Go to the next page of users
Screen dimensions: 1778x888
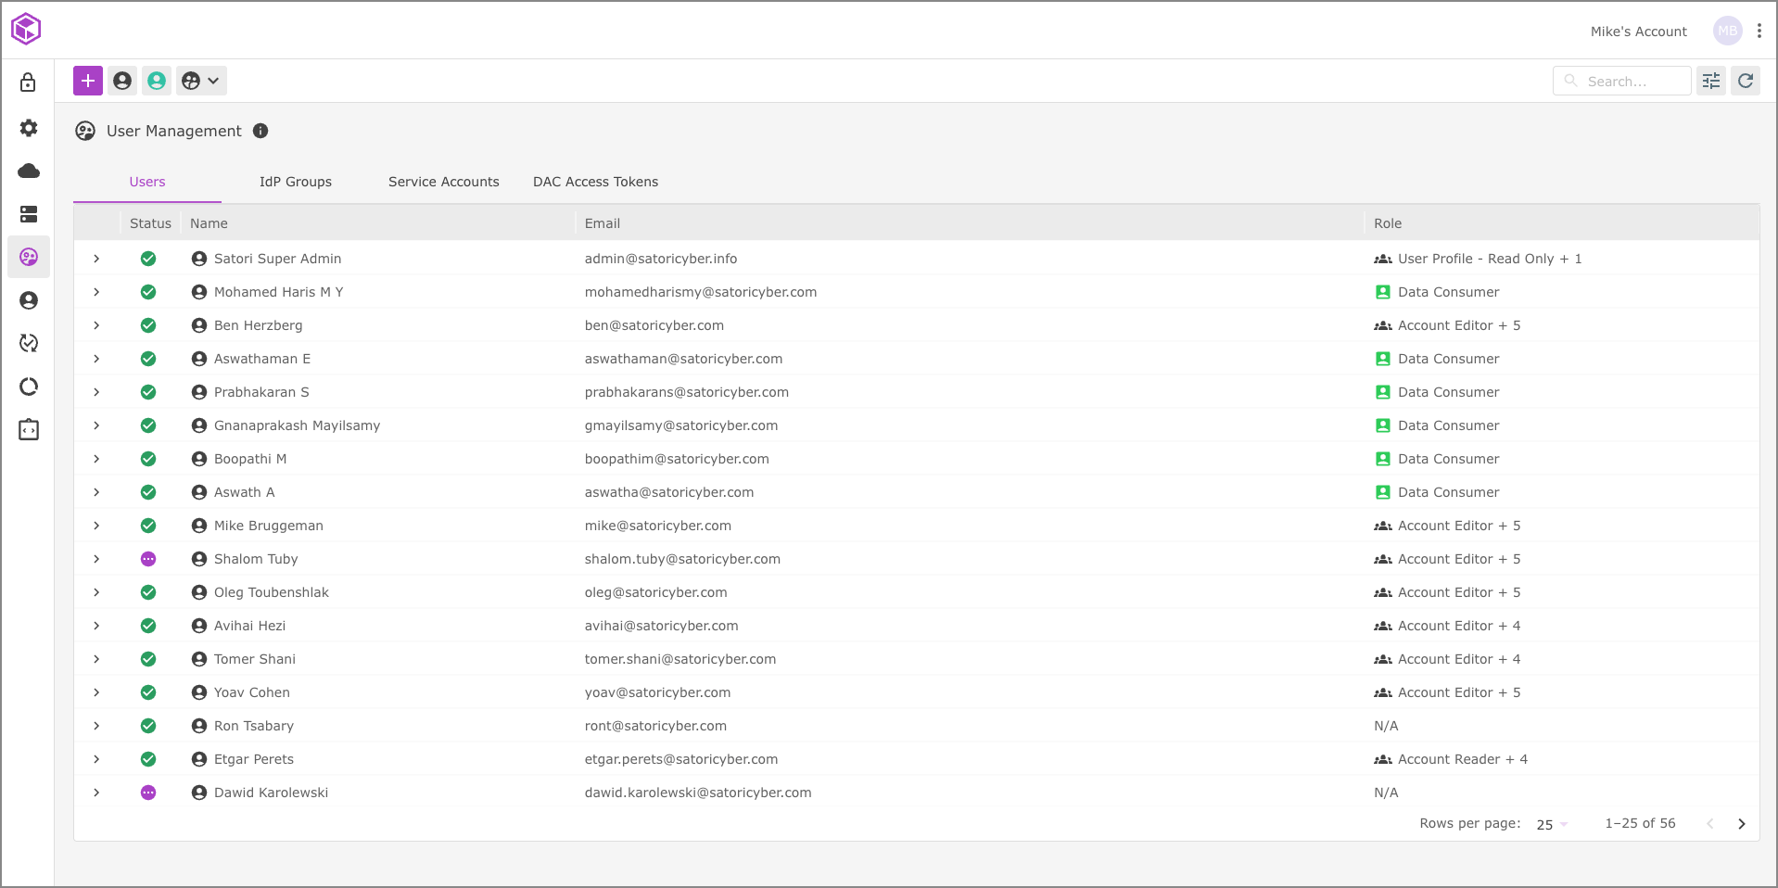tap(1741, 824)
